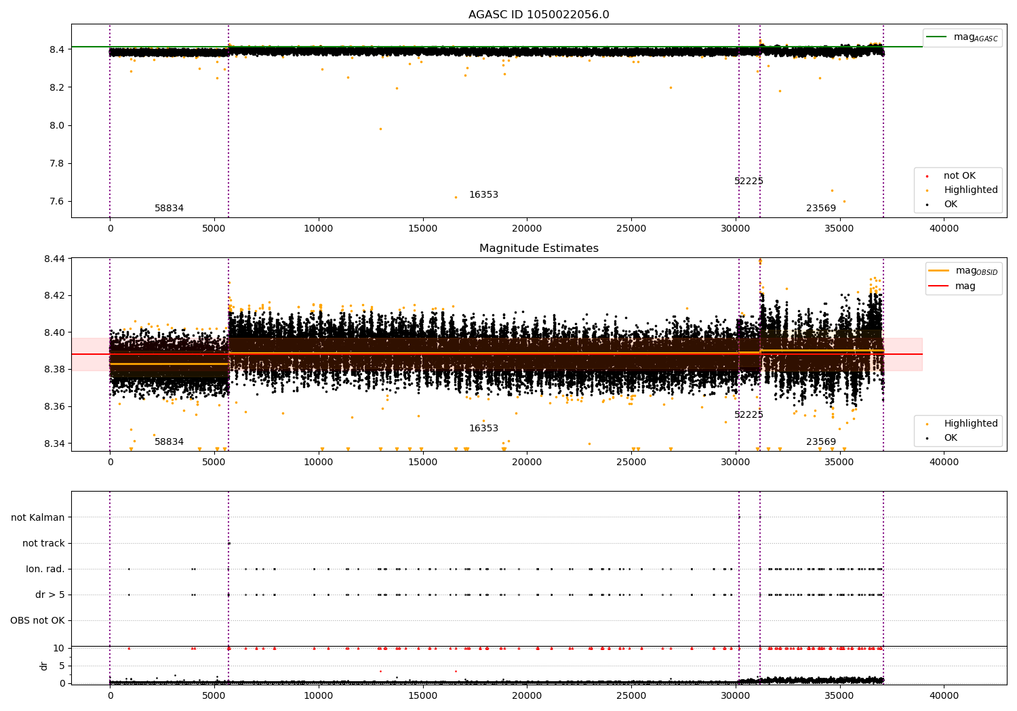The height and width of the screenshot is (711, 1017).
Task: Click y-axis tick '8.36' on middle plot
Action: pyautogui.click(x=54, y=407)
